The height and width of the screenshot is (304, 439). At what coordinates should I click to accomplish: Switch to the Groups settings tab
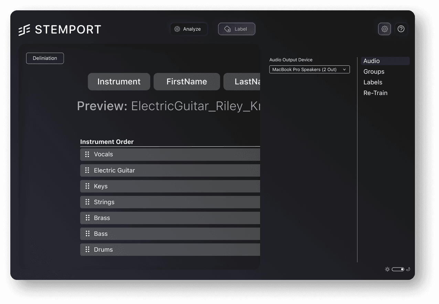pos(374,72)
